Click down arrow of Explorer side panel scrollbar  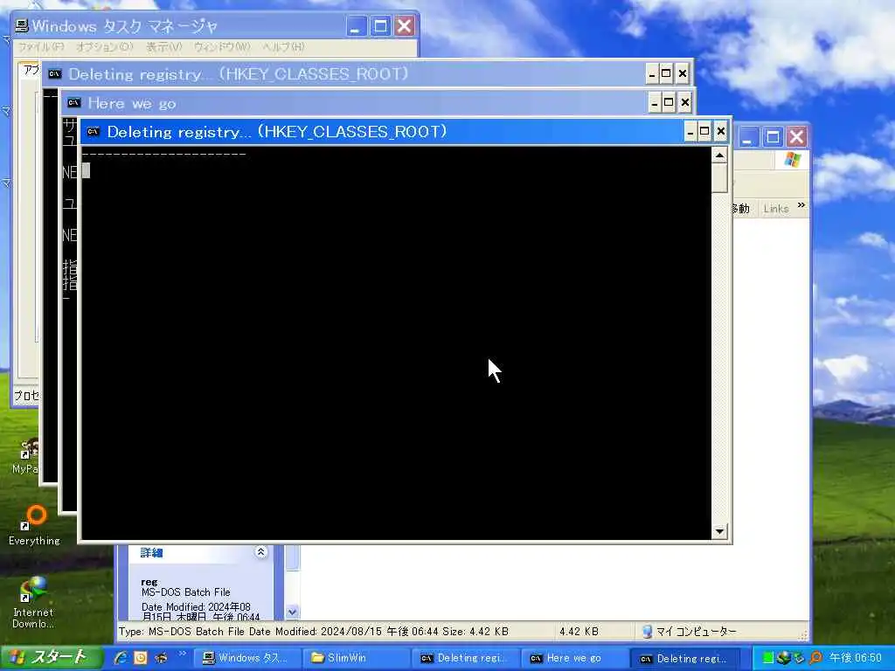point(292,612)
